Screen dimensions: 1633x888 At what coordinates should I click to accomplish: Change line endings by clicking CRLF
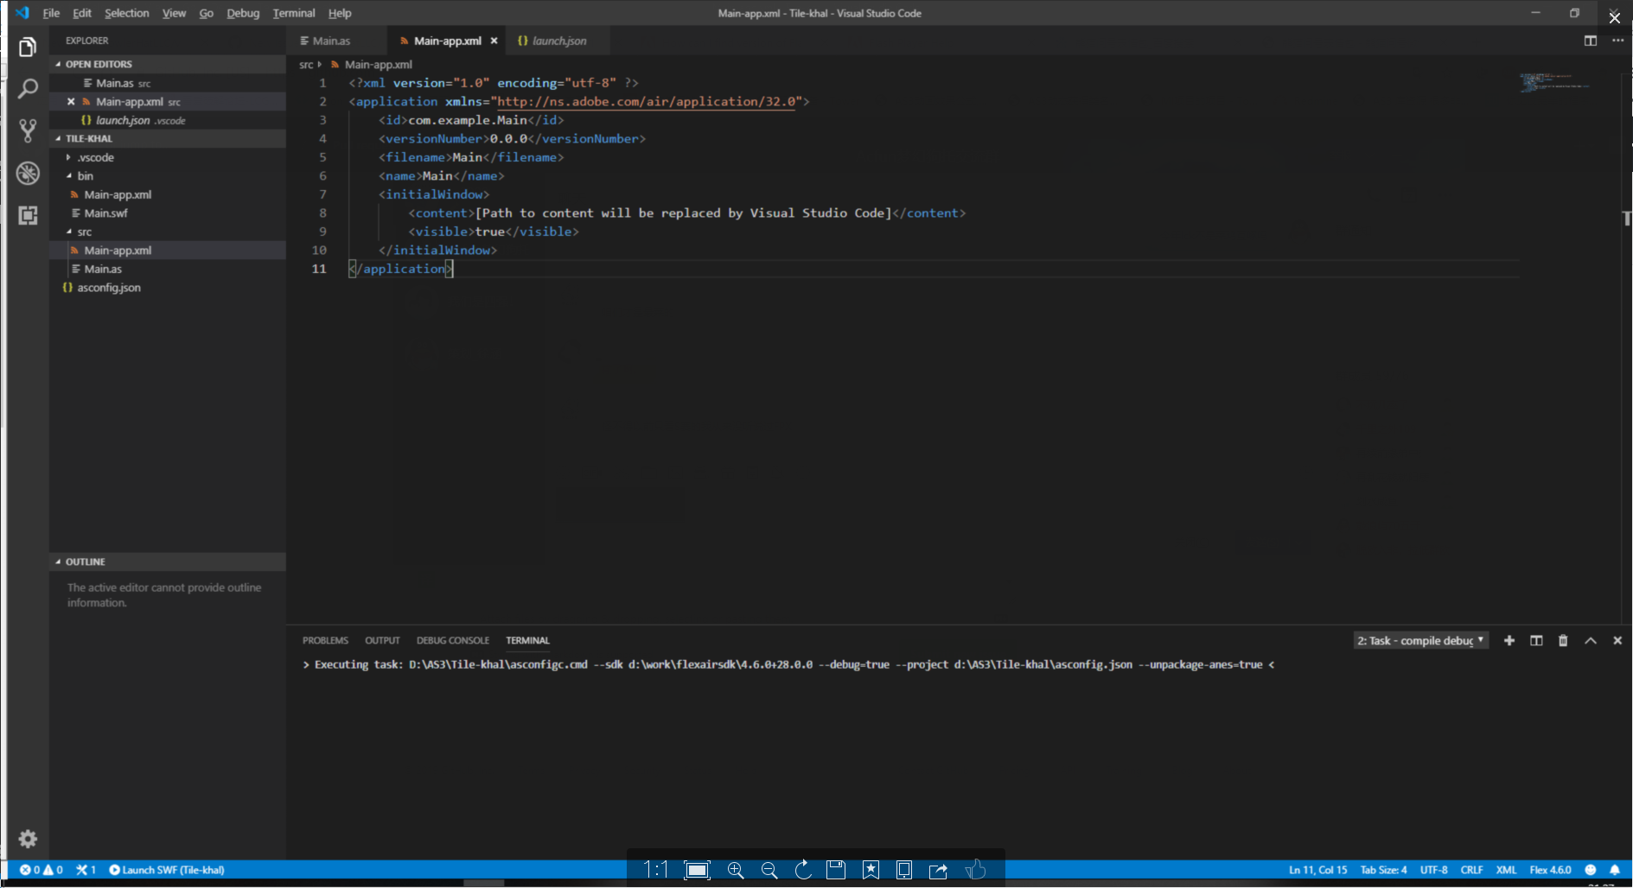[1473, 870]
